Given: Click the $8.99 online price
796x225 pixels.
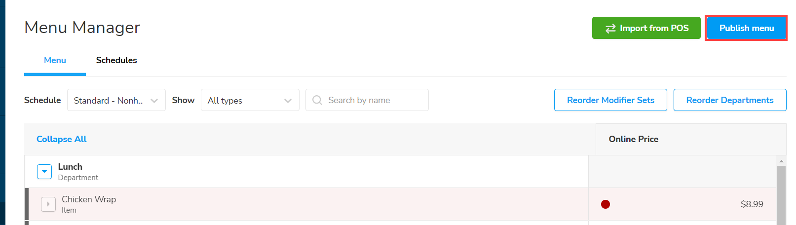Looking at the screenshot, I should click(x=752, y=204).
